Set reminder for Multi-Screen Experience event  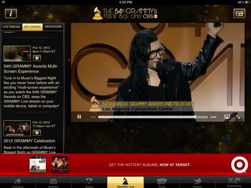pyautogui.click(x=36, y=58)
